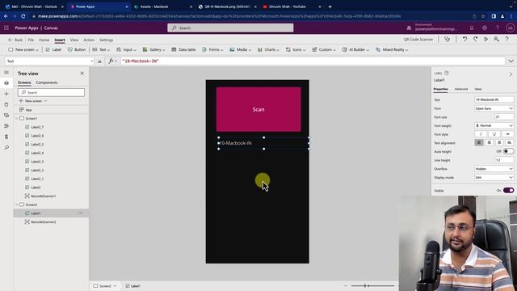Screen dimensions: 517x291
Task: Open the Input dropdown in ribbon
Action: click(x=126, y=49)
